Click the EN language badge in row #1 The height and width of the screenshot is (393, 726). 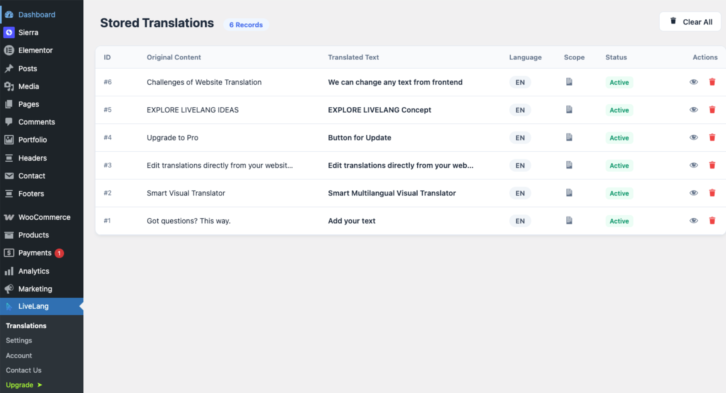520,221
